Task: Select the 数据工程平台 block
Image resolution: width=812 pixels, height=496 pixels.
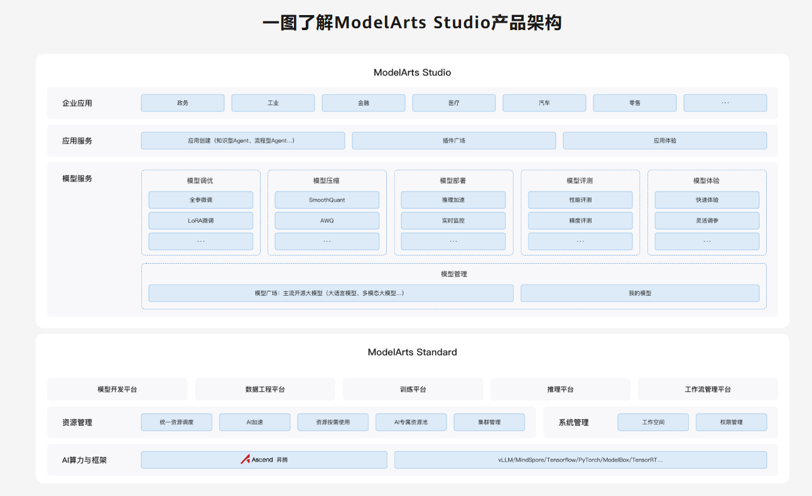Action: pyautogui.click(x=265, y=389)
